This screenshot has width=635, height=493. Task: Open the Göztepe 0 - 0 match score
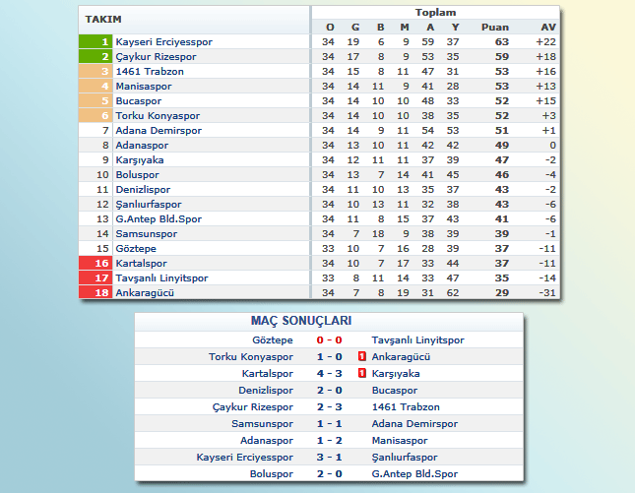[329, 339]
